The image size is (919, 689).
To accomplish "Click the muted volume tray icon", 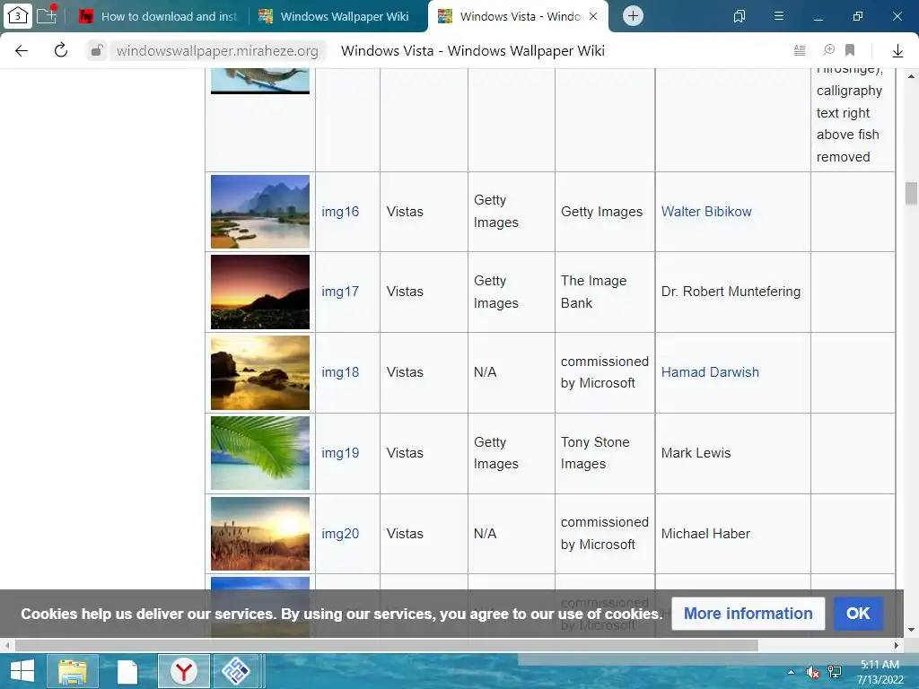I will [813, 673].
